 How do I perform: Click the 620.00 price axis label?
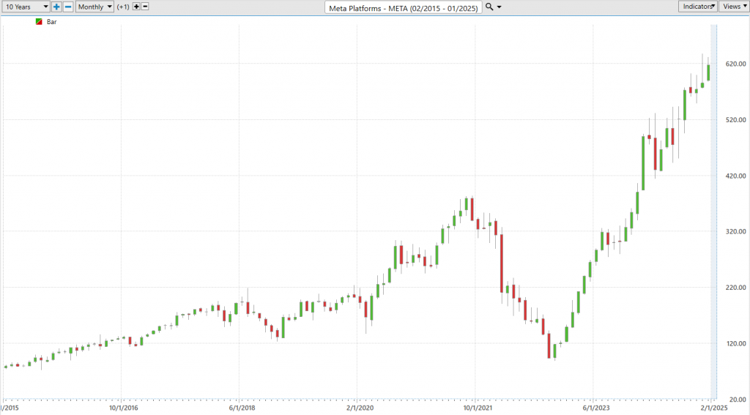[x=735, y=64]
